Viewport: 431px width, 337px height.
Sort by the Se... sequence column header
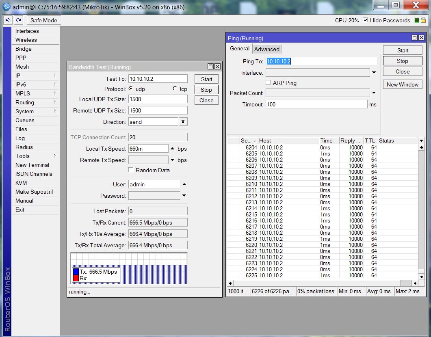(249, 140)
